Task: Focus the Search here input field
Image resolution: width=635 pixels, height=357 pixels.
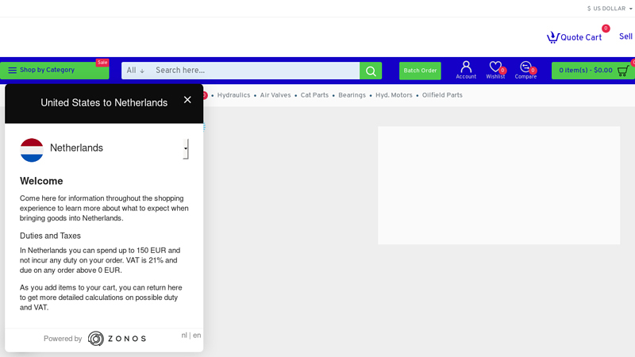Action: click(255, 71)
